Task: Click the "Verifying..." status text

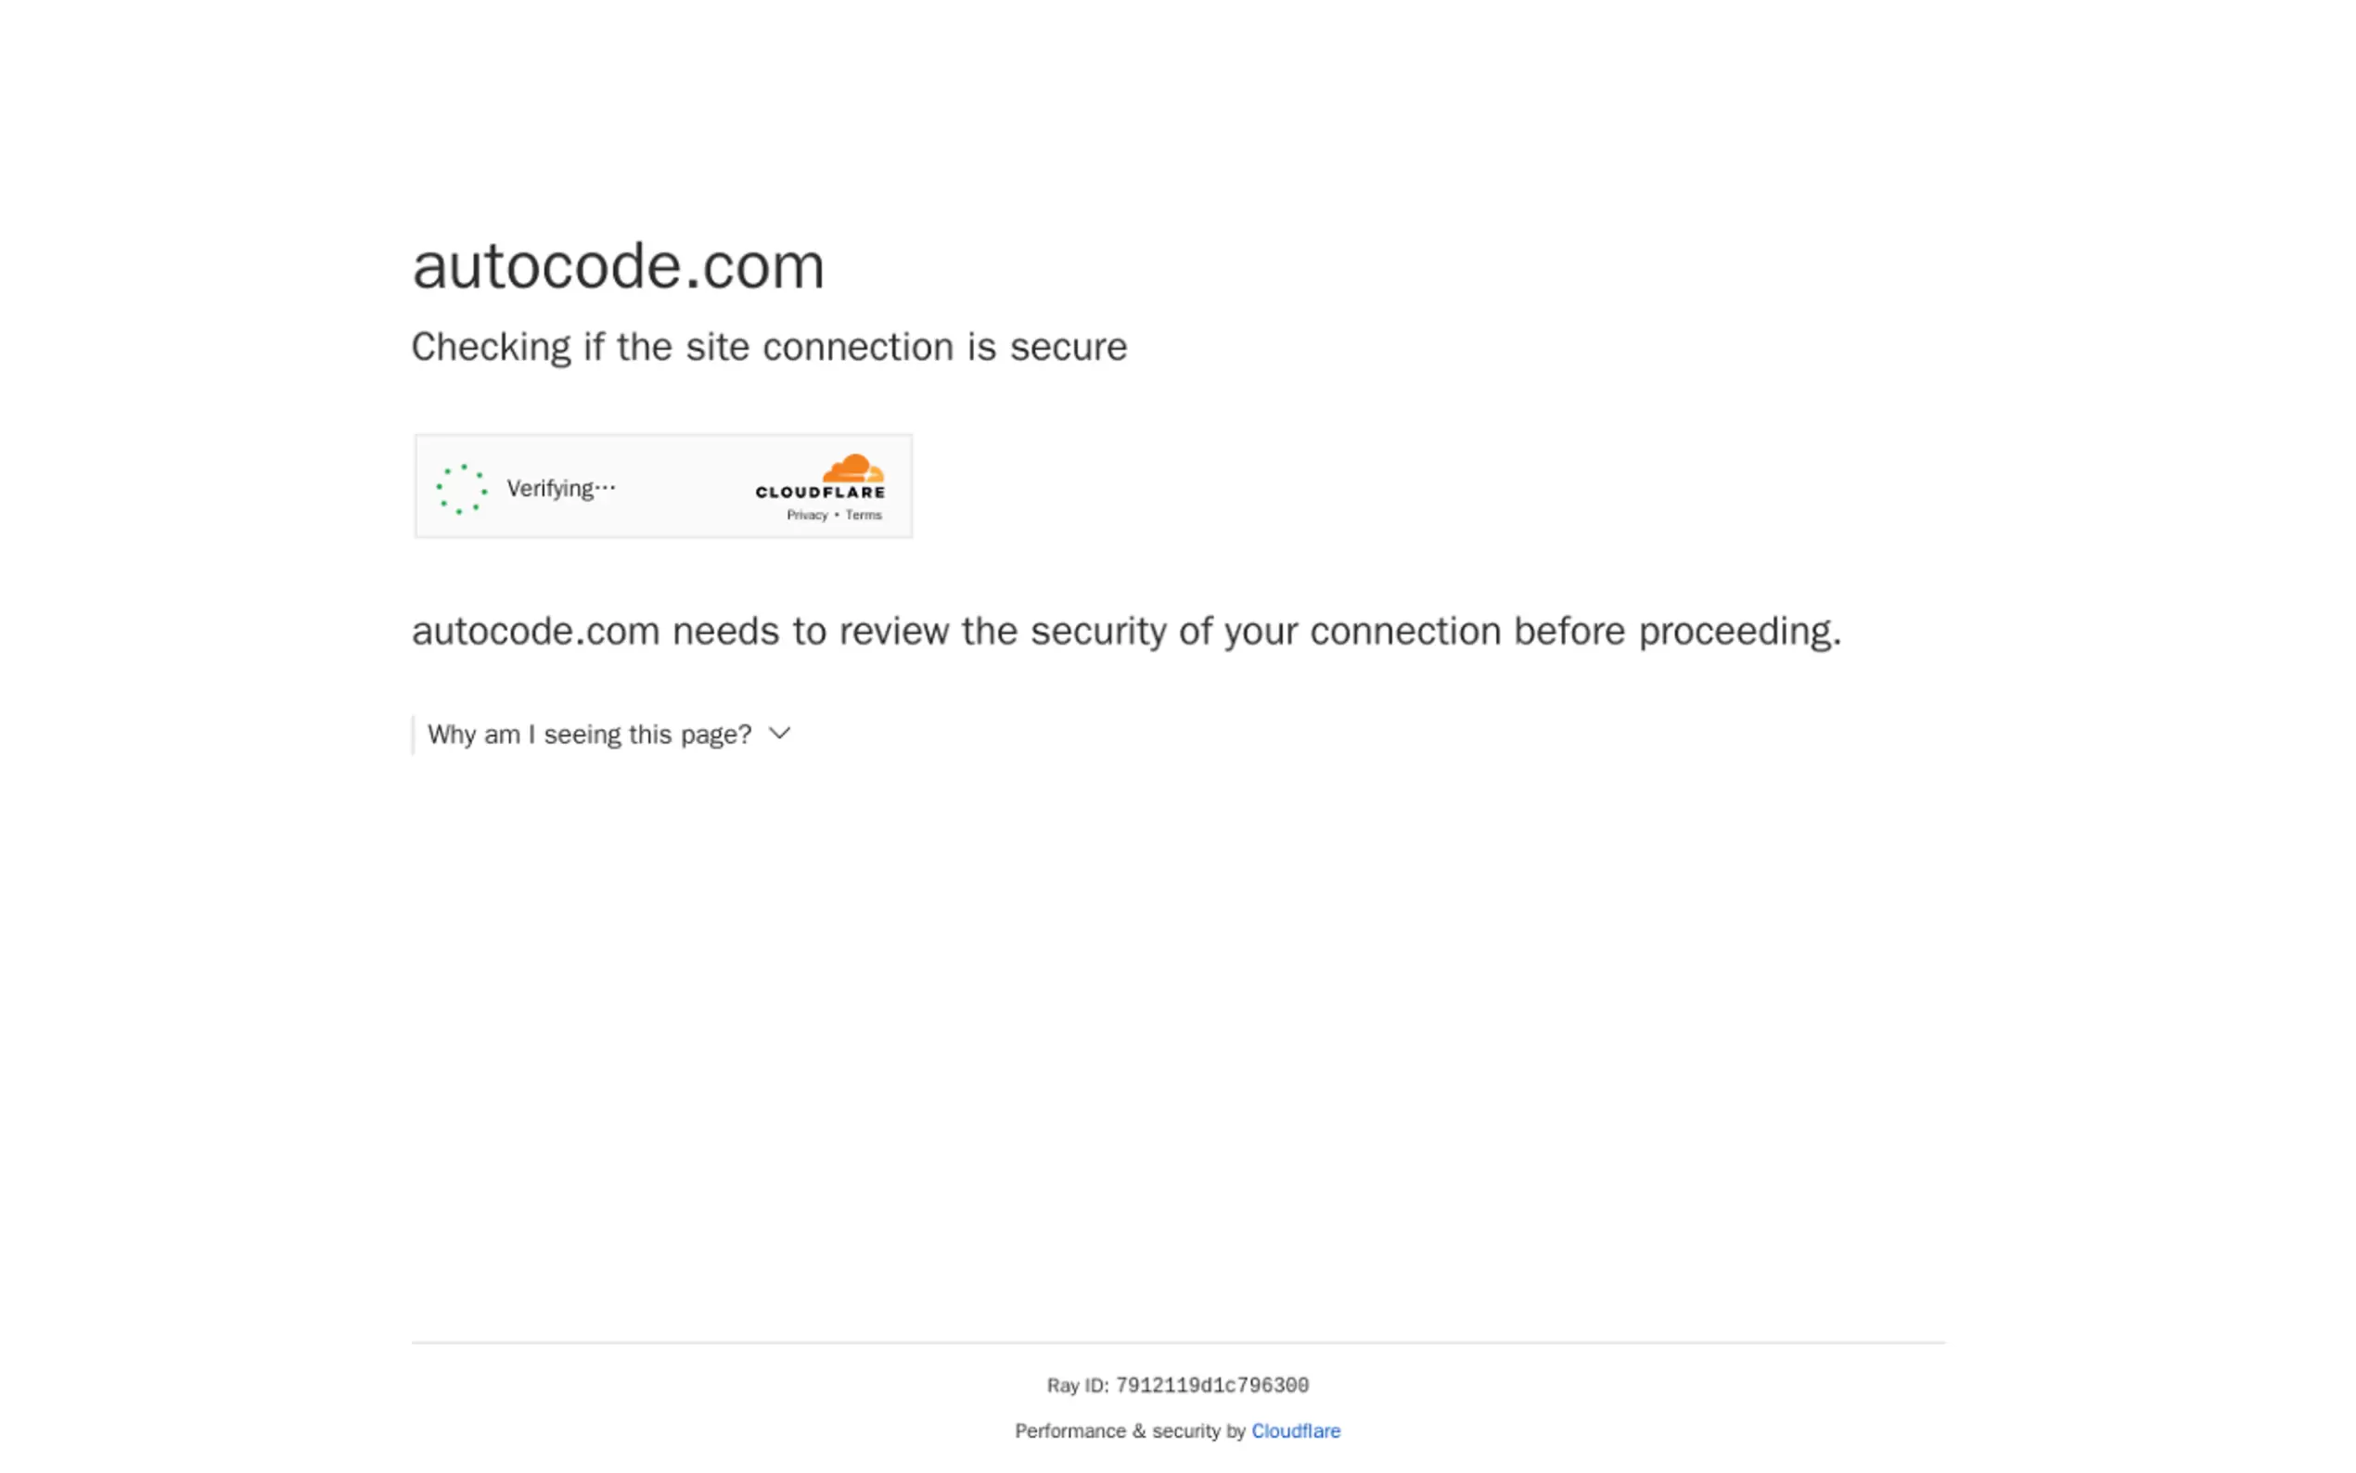Action: [561, 488]
